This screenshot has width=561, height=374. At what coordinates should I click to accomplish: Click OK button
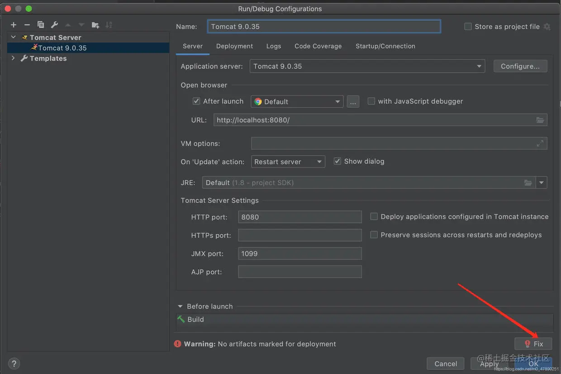[x=533, y=364]
